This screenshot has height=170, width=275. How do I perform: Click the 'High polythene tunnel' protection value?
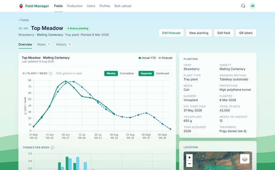235,90
